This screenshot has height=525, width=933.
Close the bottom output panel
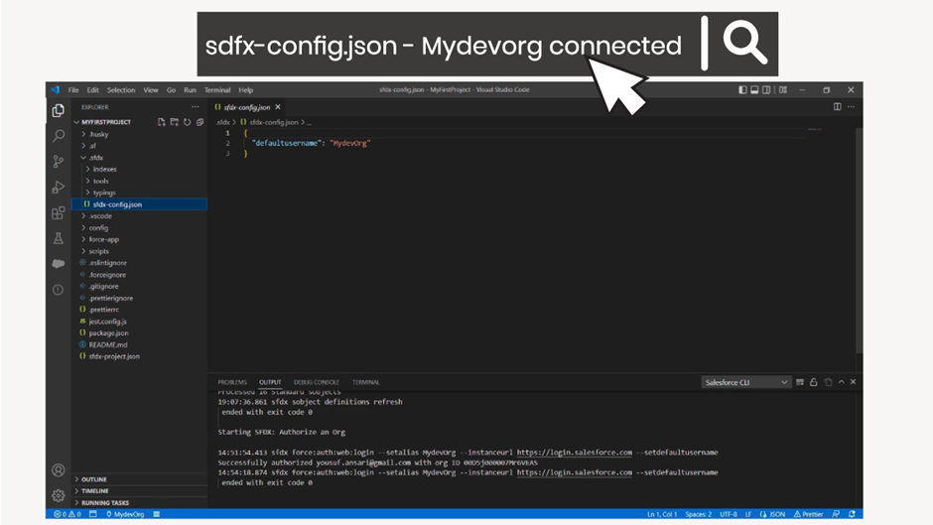point(854,382)
